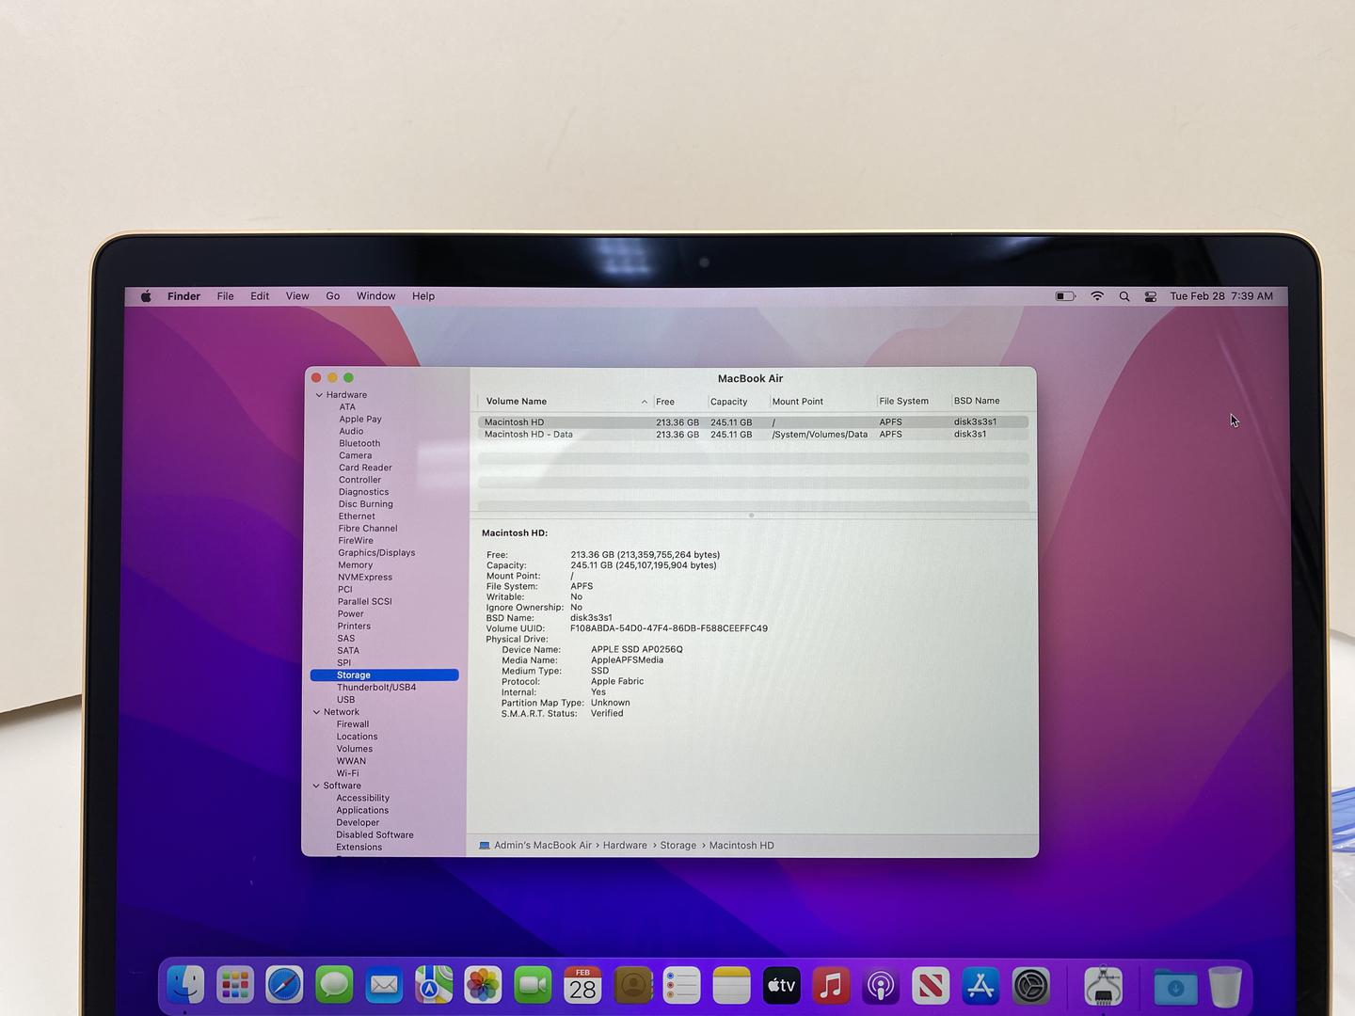The height and width of the screenshot is (1016, 1355).
Task: Open the Help menu
Action: (423, 296)
